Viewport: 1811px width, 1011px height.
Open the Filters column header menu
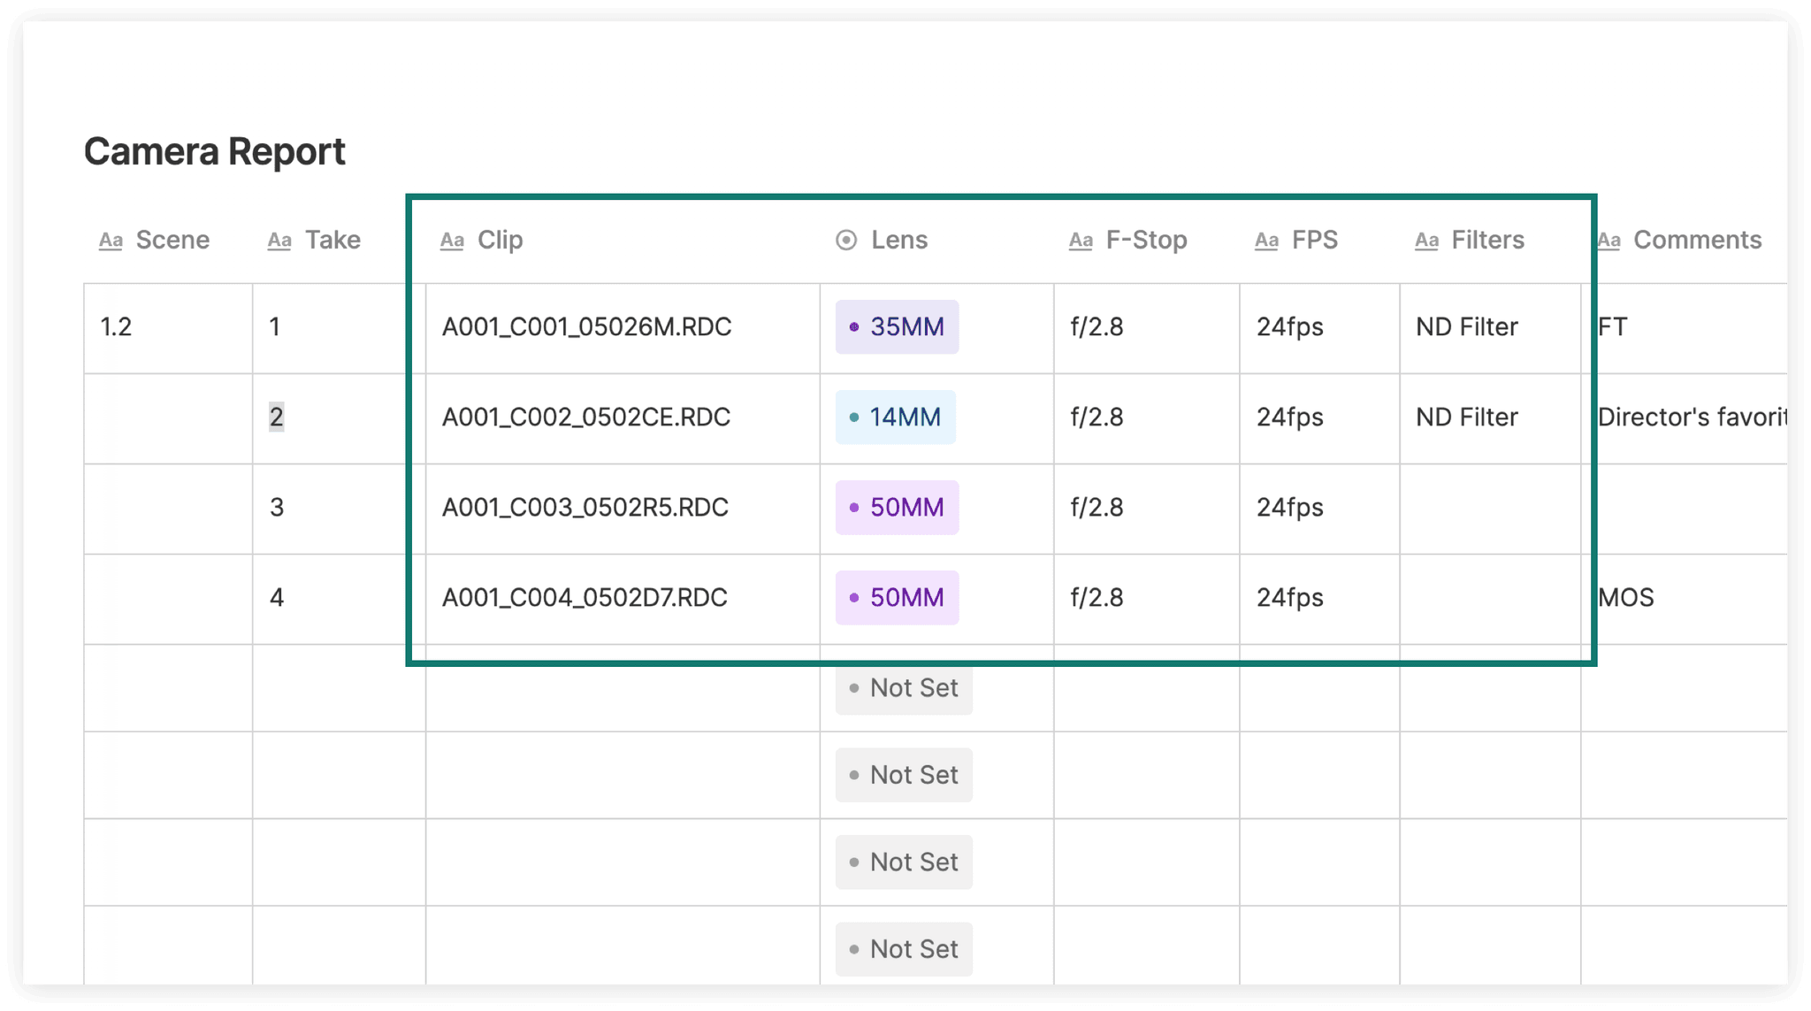point(1486,240)
